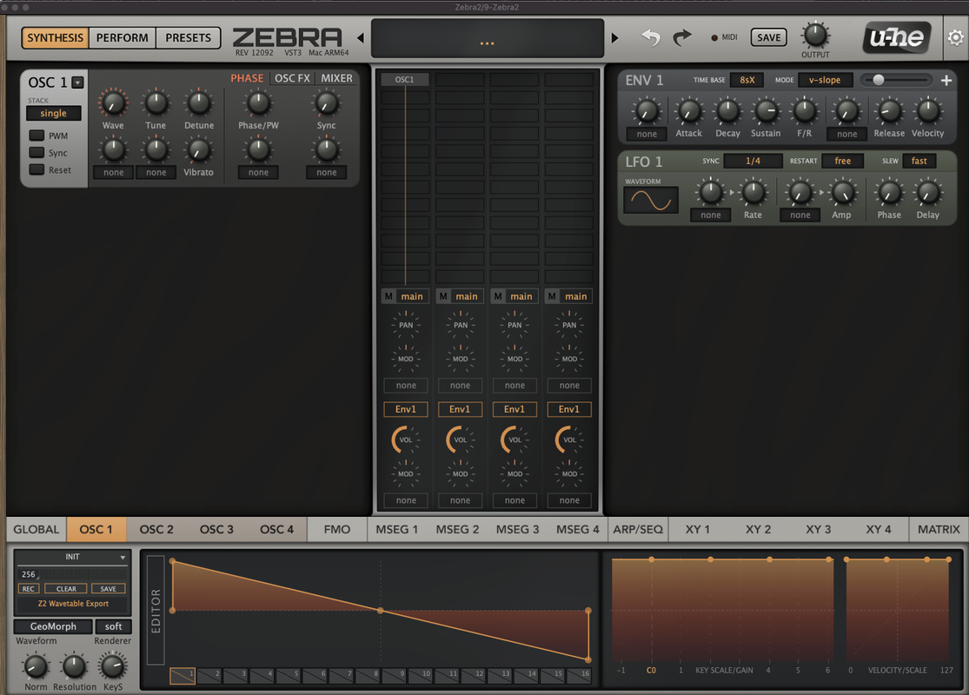
Task: Open the ENV 1 TIME BASE 8sX selector
Action: click(747, 80)
